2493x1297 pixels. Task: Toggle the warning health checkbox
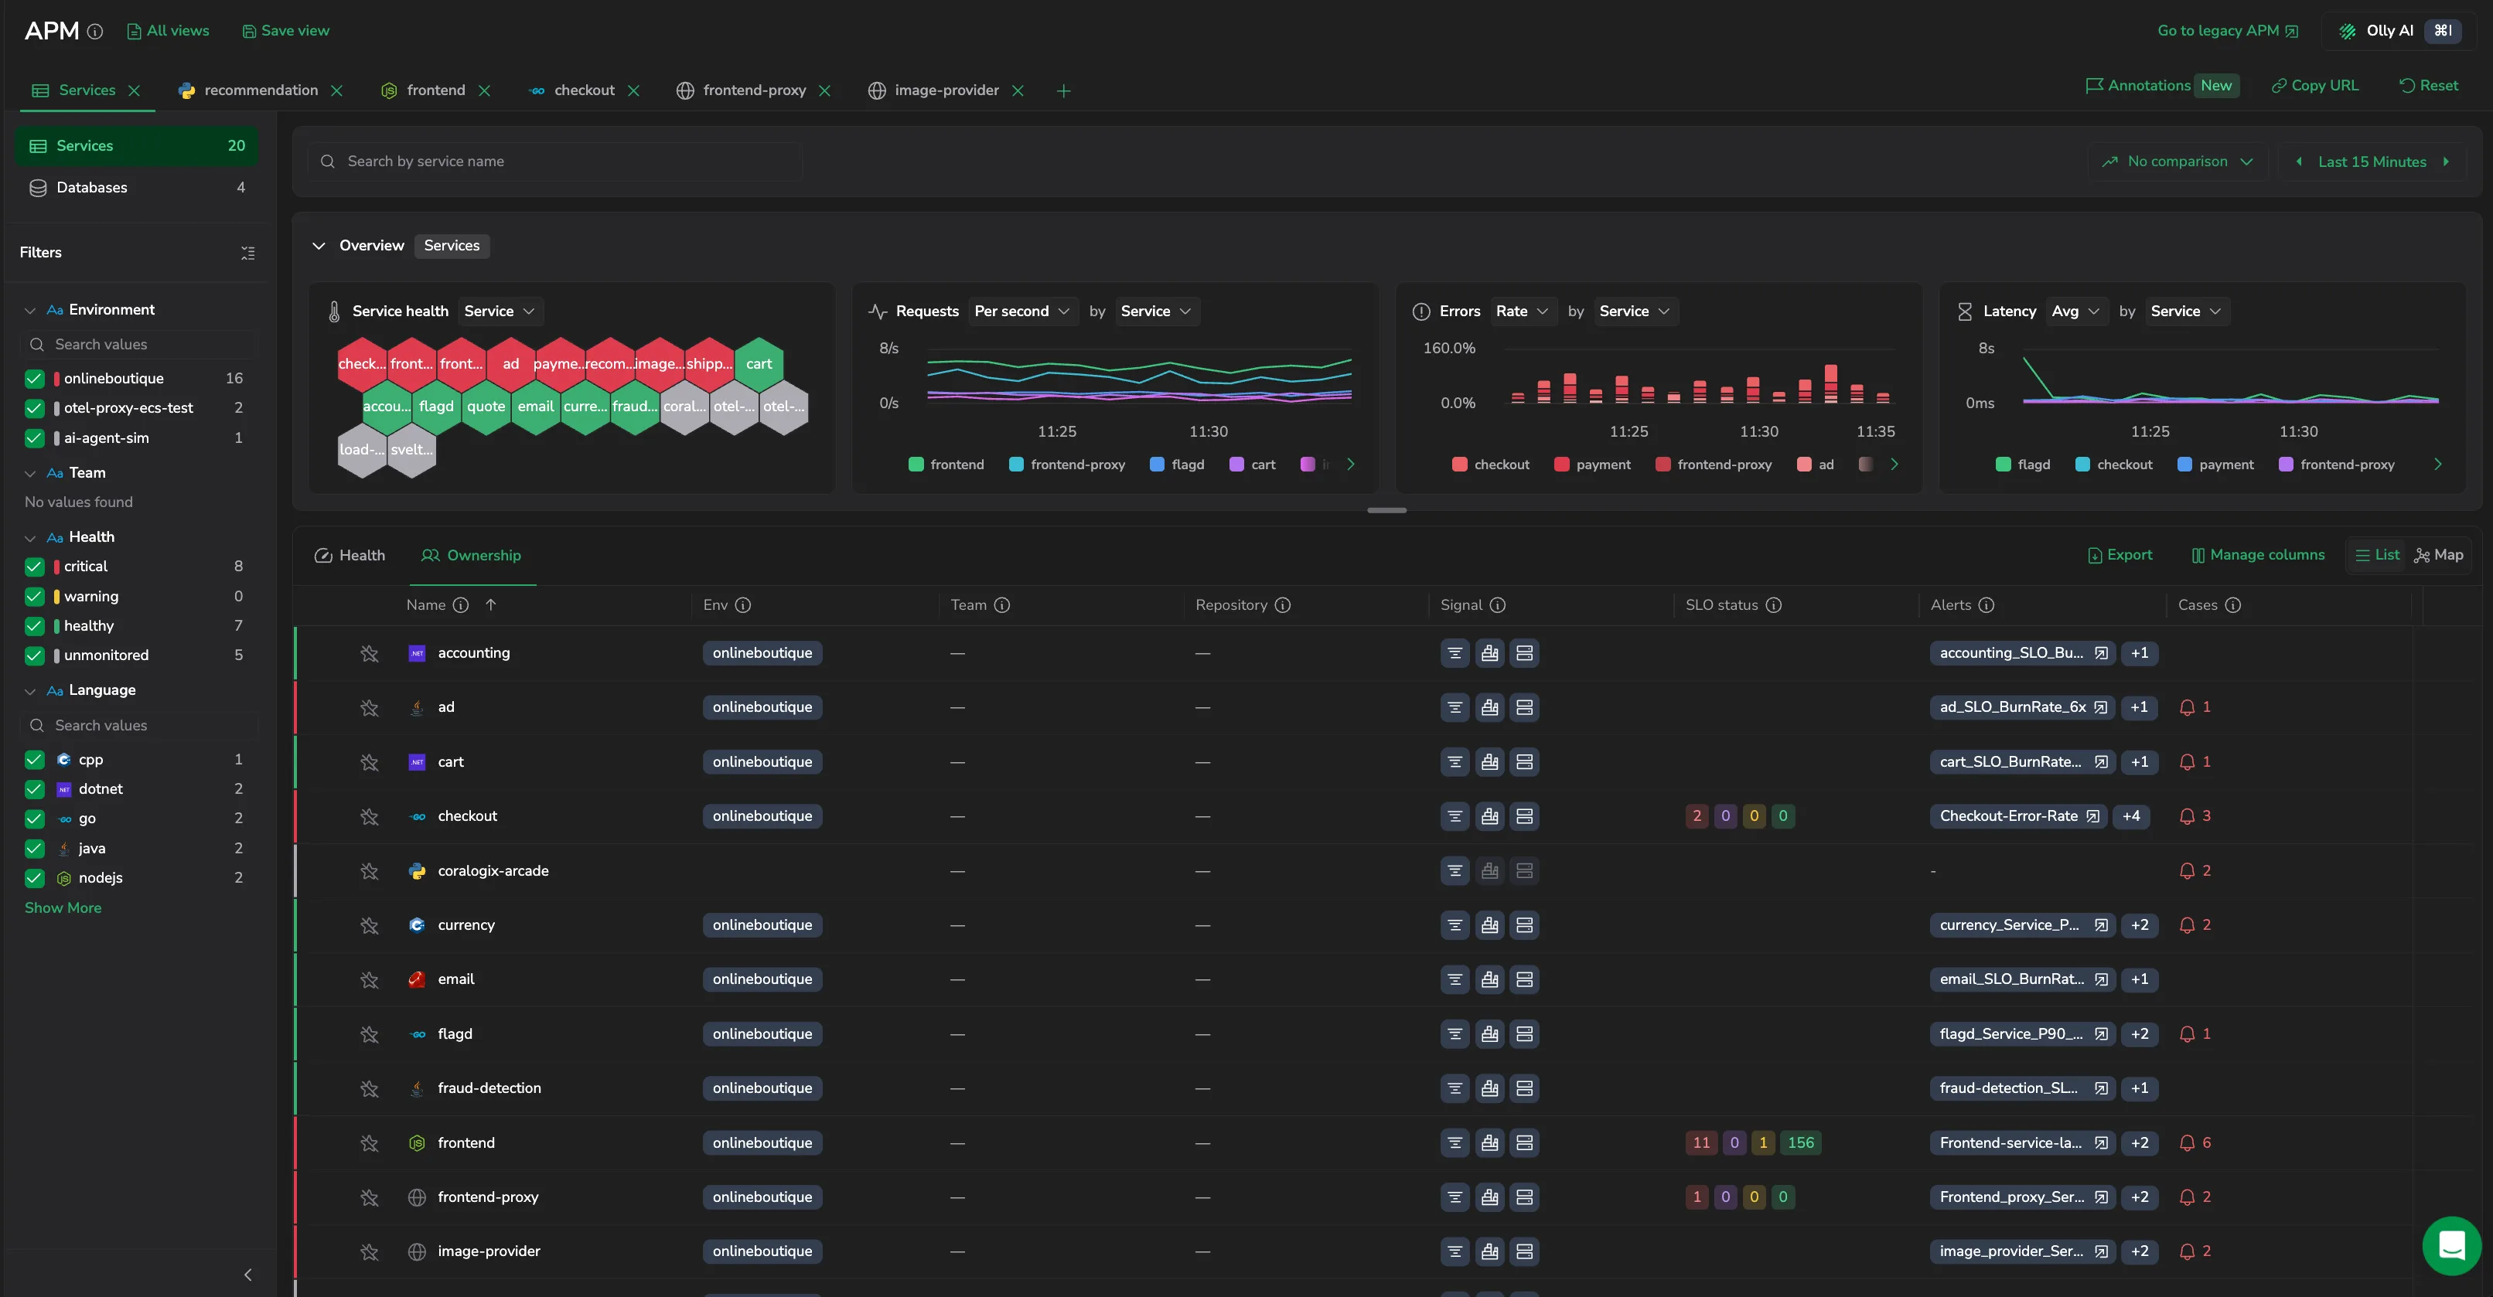click(35, 597)
